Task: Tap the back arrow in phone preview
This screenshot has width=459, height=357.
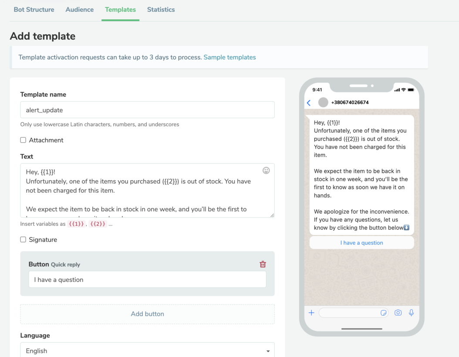Action: [309, 103]
